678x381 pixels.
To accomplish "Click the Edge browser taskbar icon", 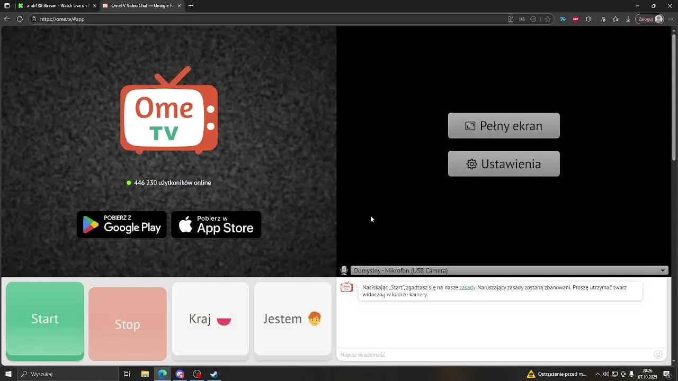I will pos(162,374).
